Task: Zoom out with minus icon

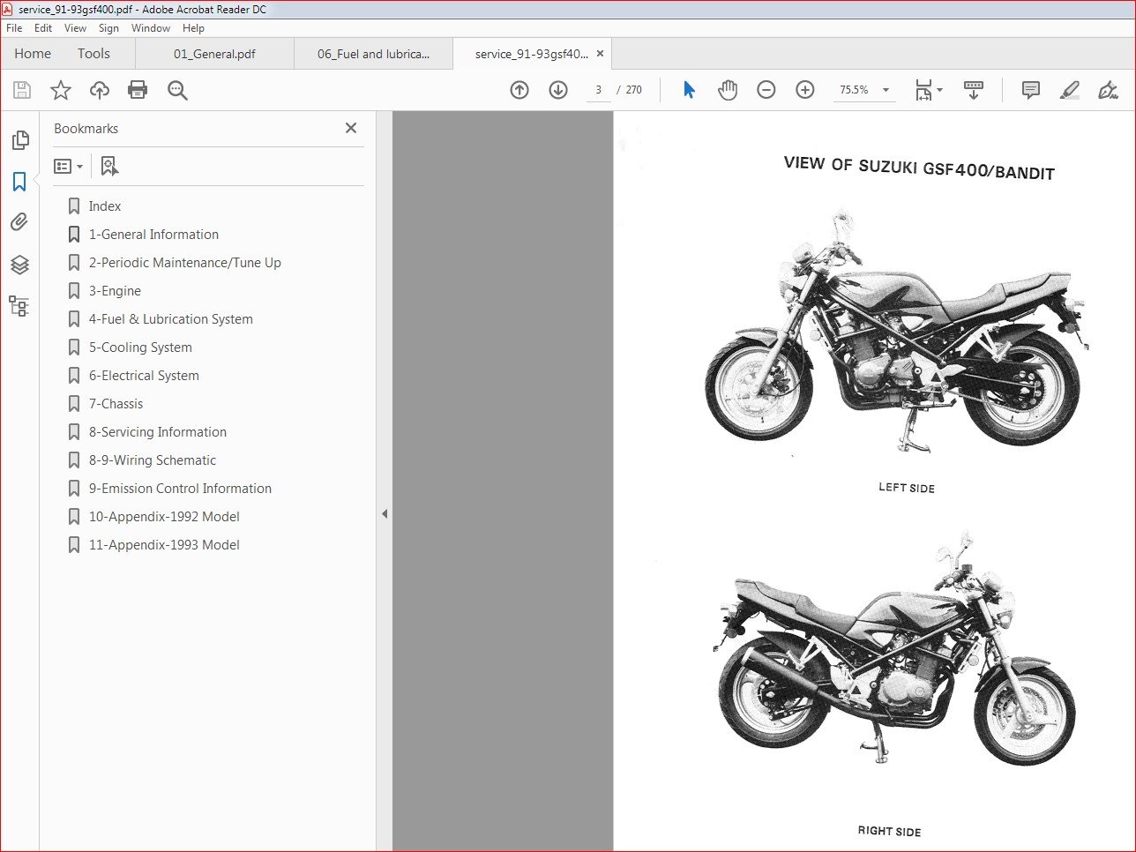Action: point(766,90)
